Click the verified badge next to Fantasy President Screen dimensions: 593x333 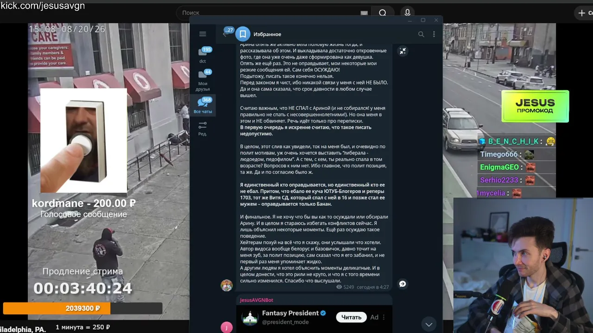coord(323,313)
